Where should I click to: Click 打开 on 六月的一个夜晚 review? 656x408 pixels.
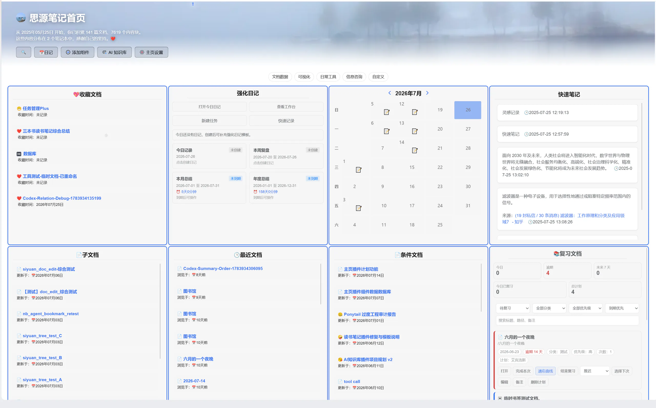(504, 371)
